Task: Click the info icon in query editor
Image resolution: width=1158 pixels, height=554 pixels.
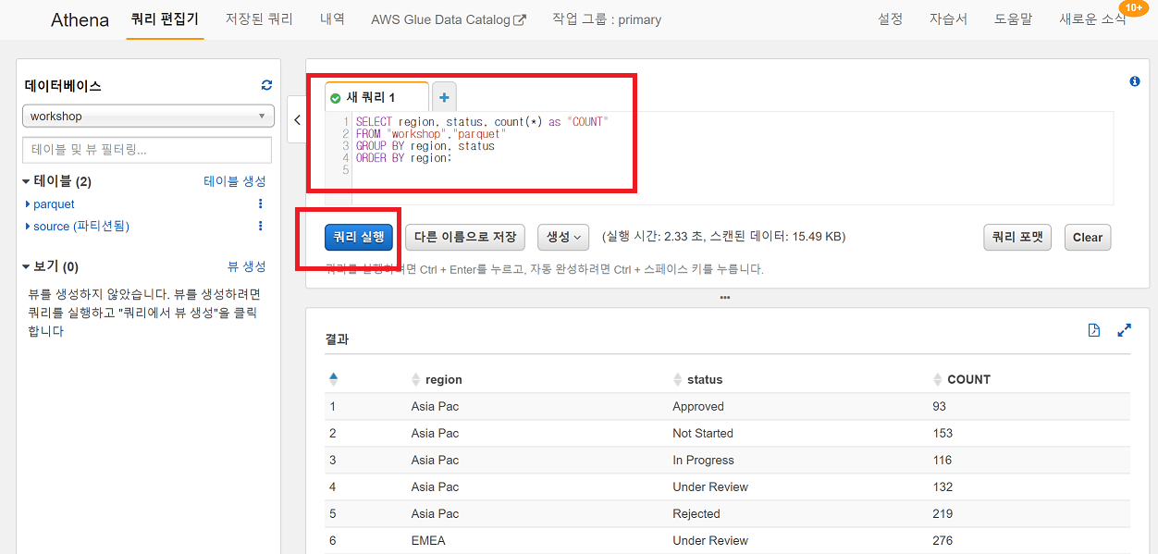Action: pos(1135,81)
